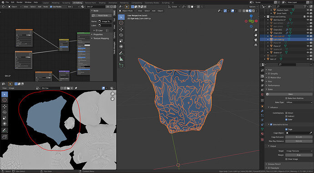Screen dimensions: 314x173
Task: Expand the Properties section in node sidebar
Action: (x=98, y=35)
